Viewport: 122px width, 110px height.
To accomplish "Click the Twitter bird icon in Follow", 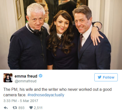I will coord(100,77).
